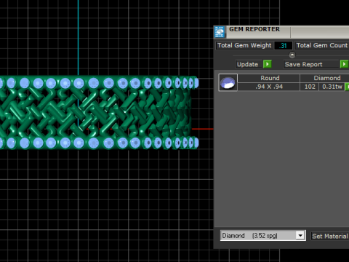Viewport: 349px width, 262px height.
Task: Click the Total Gem Weight value .31
Action: click(284, 45)
